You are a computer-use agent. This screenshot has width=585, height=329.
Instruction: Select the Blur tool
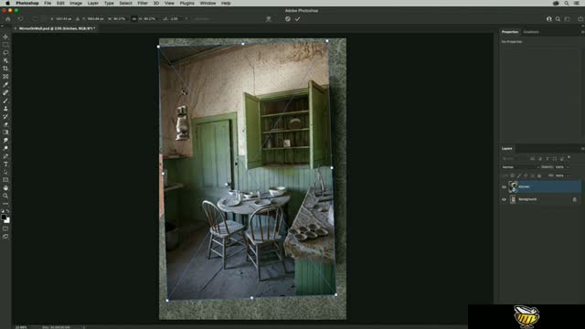pyautogui.click(x=5, y=141)
